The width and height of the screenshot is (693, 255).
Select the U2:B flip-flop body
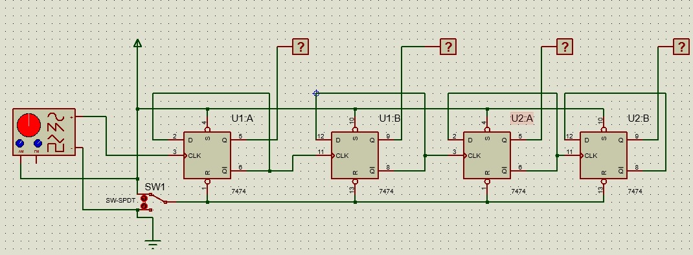[604, 155]
